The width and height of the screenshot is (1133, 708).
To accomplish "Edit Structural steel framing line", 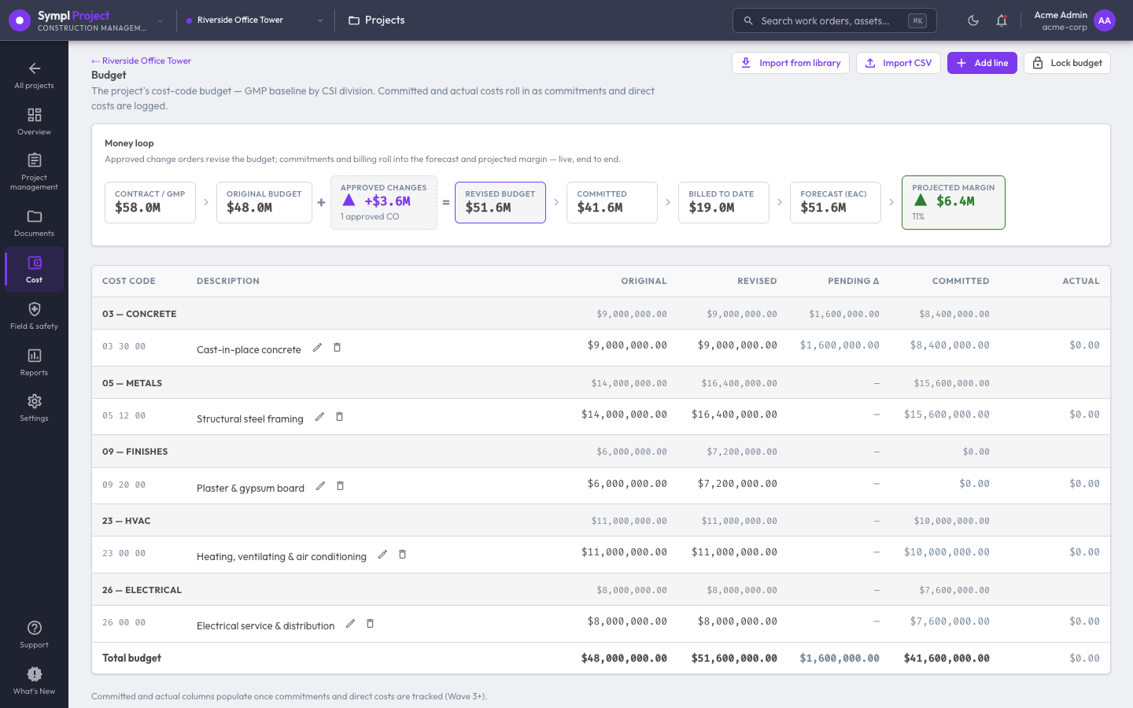I will pyautogui.click(x=319, y=417).
